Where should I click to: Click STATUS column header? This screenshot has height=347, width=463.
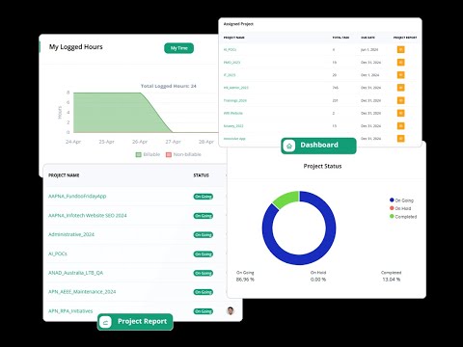pyautogui.click(x=201, y=175)
